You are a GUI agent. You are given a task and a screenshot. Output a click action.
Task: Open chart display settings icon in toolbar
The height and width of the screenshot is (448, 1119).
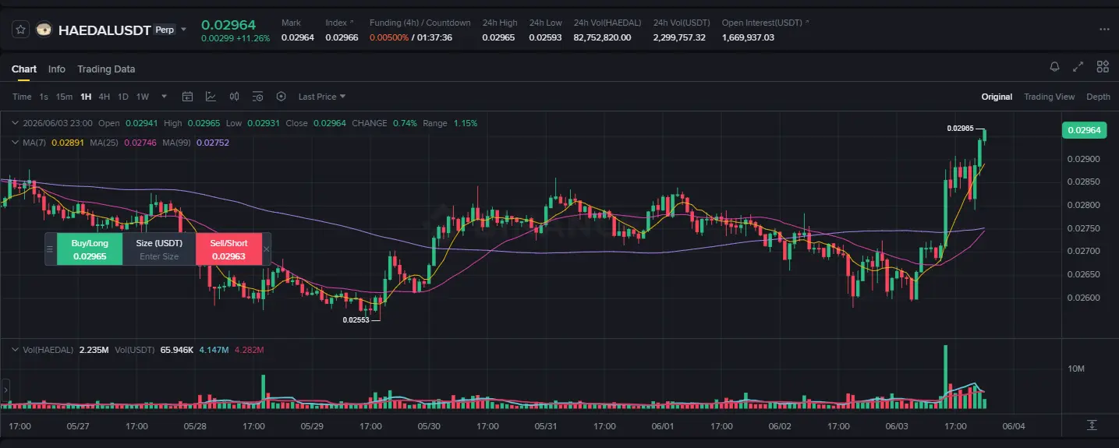tap(257, 97)
